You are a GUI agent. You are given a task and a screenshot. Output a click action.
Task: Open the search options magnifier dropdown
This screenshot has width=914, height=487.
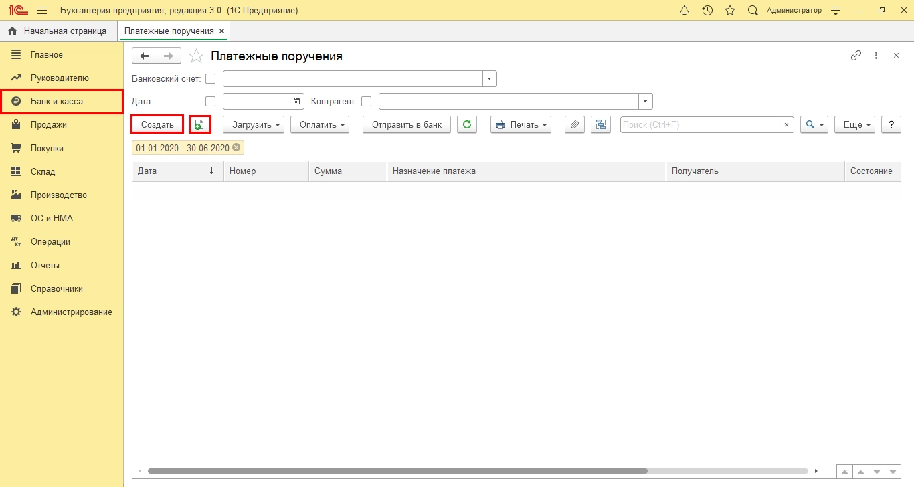(814, 124)
